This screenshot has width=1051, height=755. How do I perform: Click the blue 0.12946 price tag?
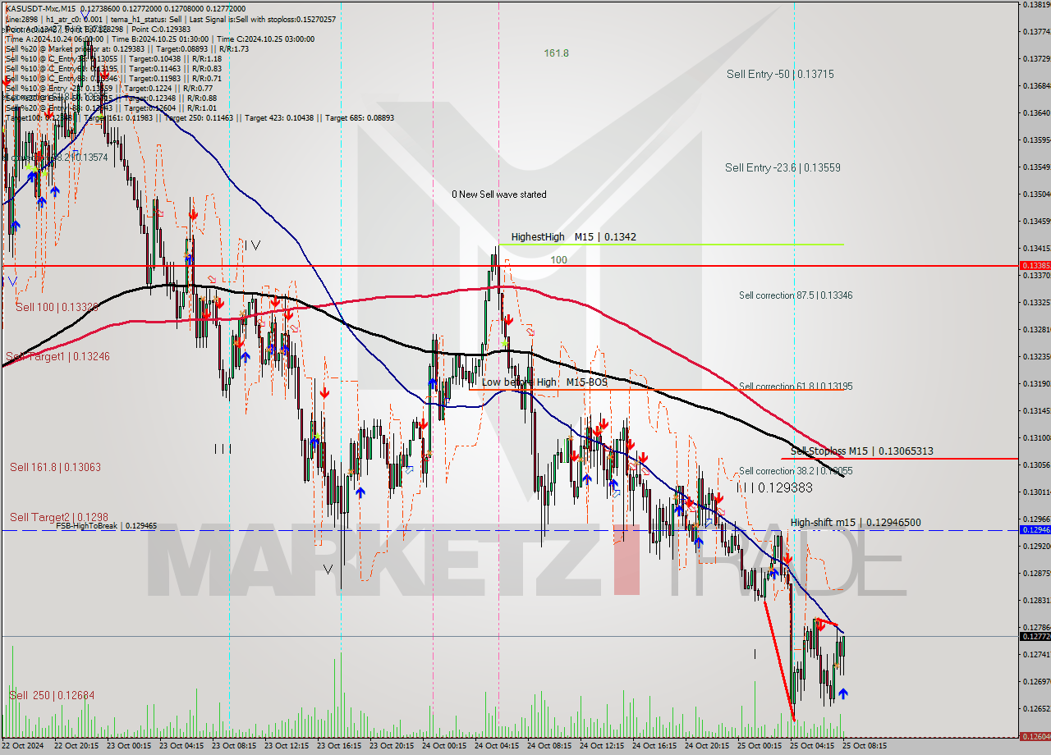(1035, 530)
